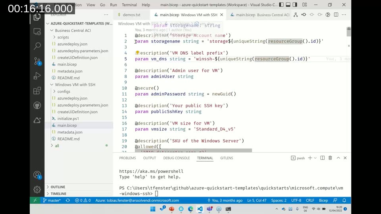Image resolution: width=381 pixels, height=214 pixels.
Task: Open the Extensions view
Action: click(x=37, y=91)
